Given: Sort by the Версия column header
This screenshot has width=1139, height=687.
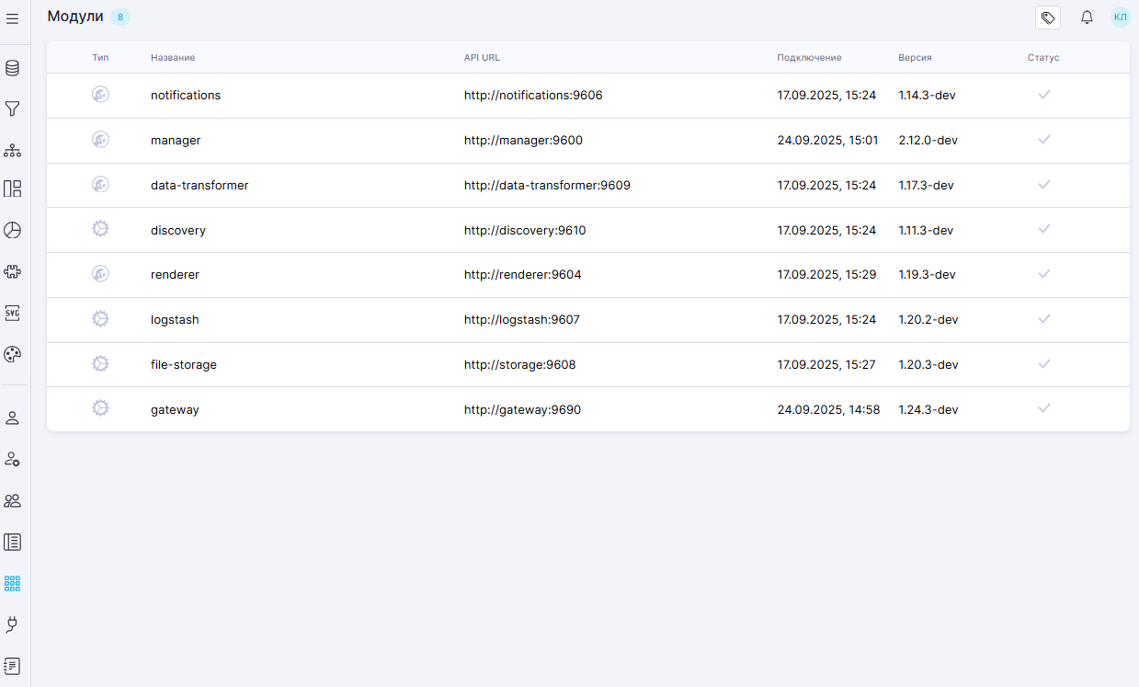Looking at the screenshot, I should coord(915,58).
